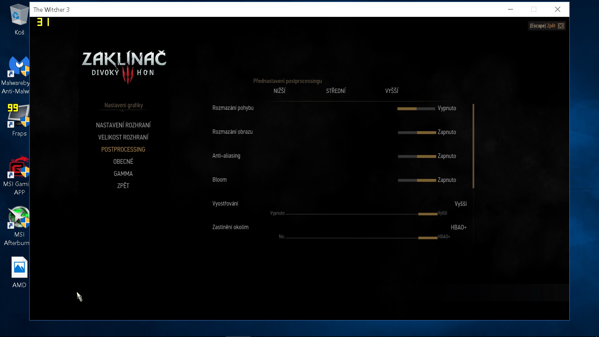Click the Zastínění okolím label
The width and height of the screenshot is (599, 337).
230,227
